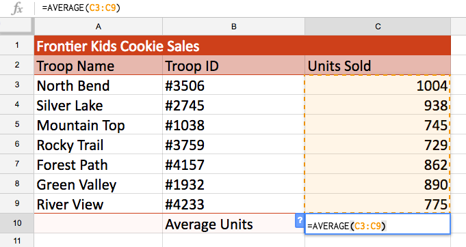Click the Average Units label cell
Image resolution: width=466 pixels, height=247 pixels.
(x=233, y=224)
